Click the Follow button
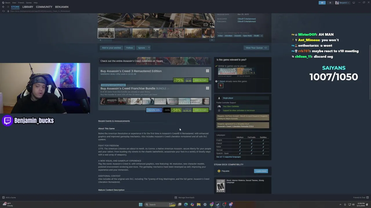Screen dimensions: 371x208 pos(130,48)
